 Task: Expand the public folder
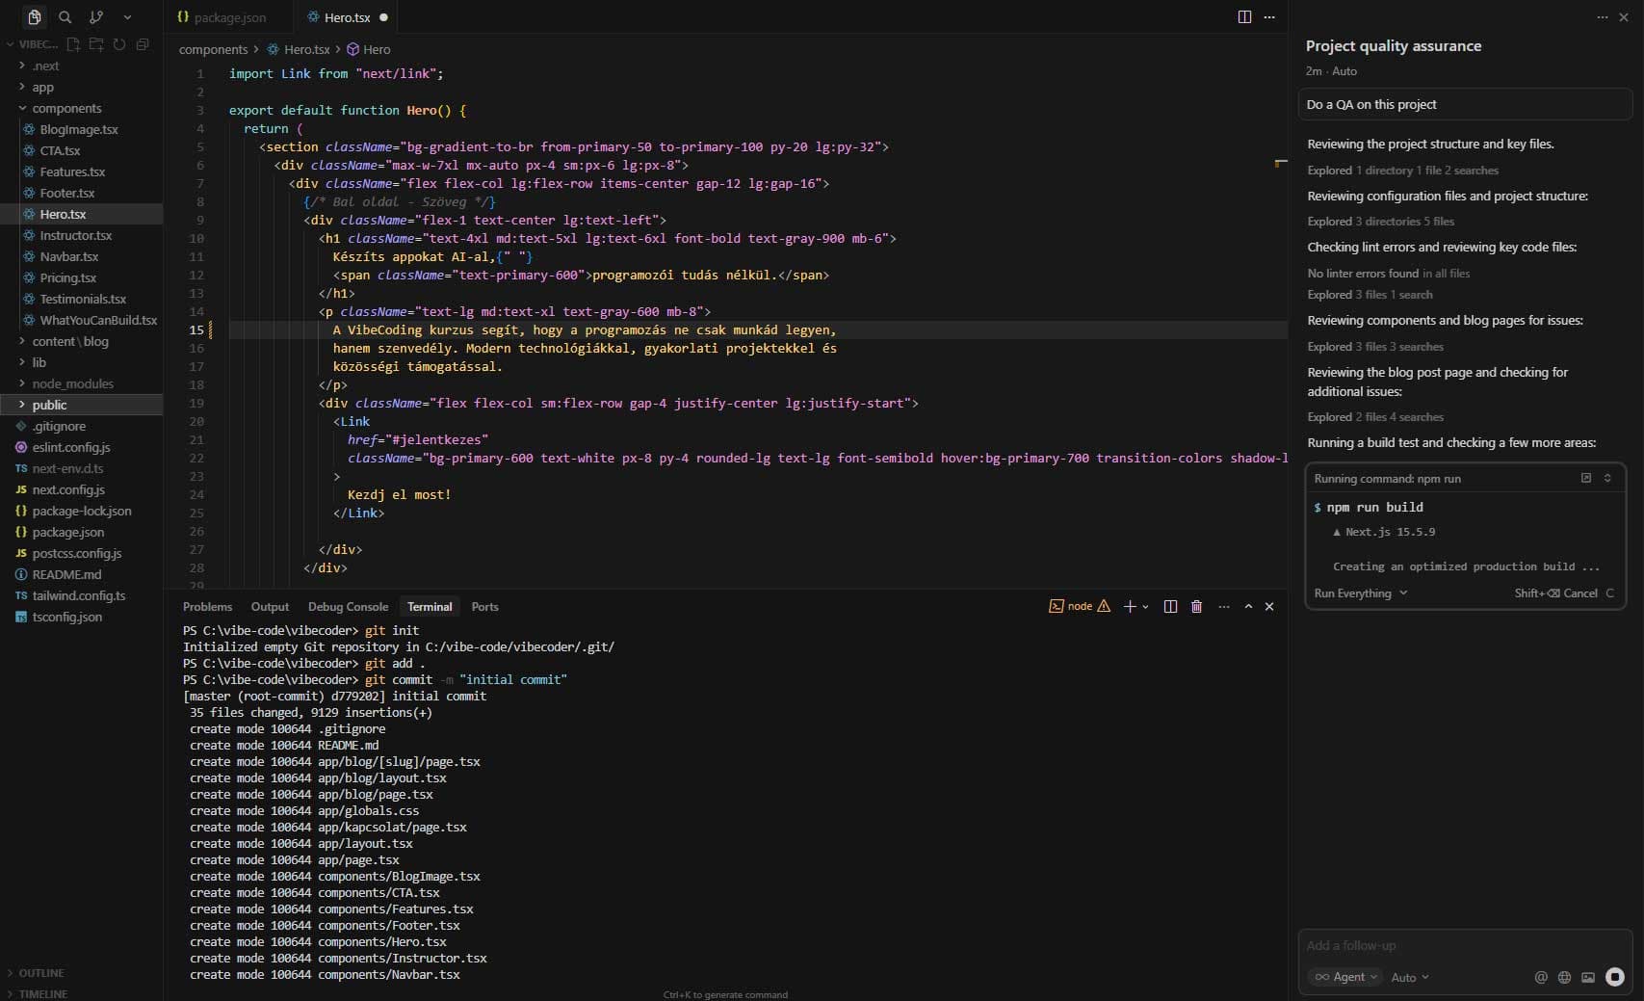[49, 406]
